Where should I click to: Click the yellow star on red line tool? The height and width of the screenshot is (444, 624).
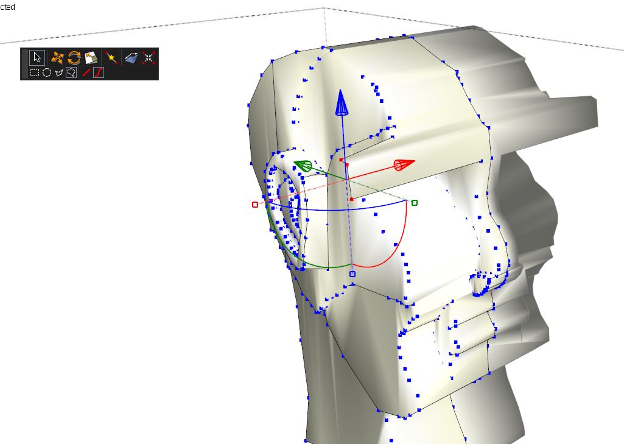tap(111, 58)
